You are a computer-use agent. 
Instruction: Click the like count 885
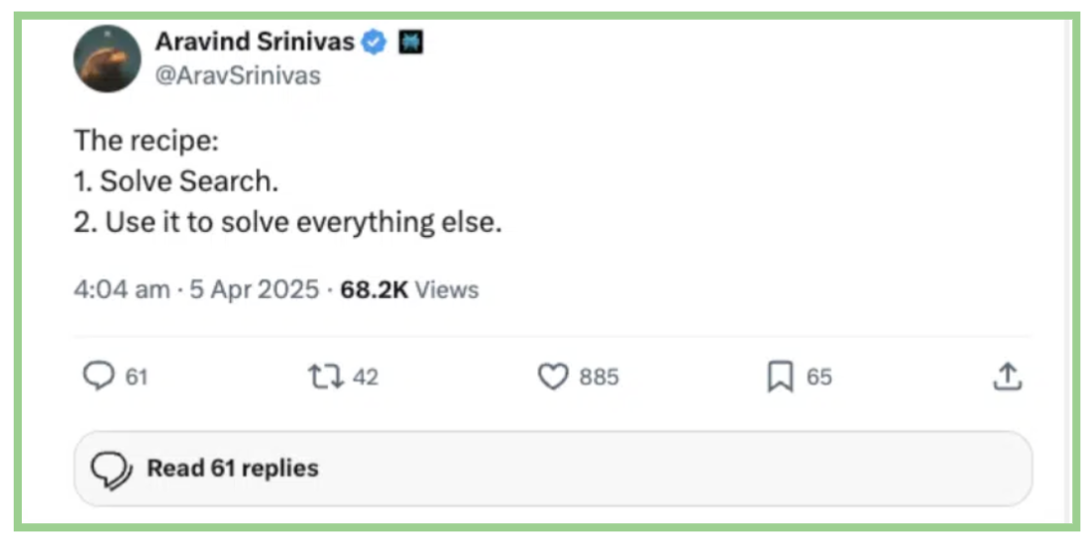click(x=598, y=378)
